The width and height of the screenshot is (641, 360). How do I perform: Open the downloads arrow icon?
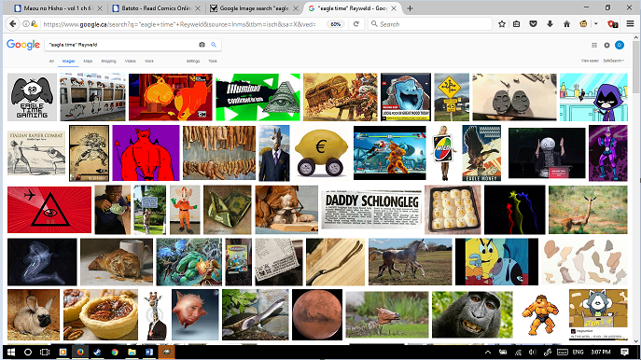[550, 24]
